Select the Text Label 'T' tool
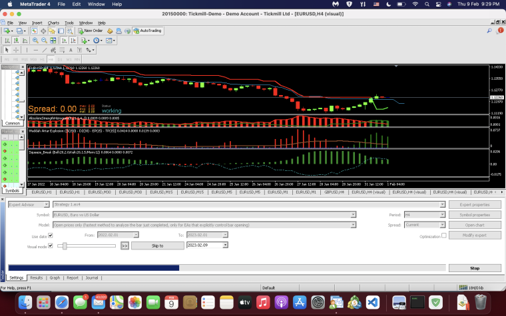 click(79, 50)
